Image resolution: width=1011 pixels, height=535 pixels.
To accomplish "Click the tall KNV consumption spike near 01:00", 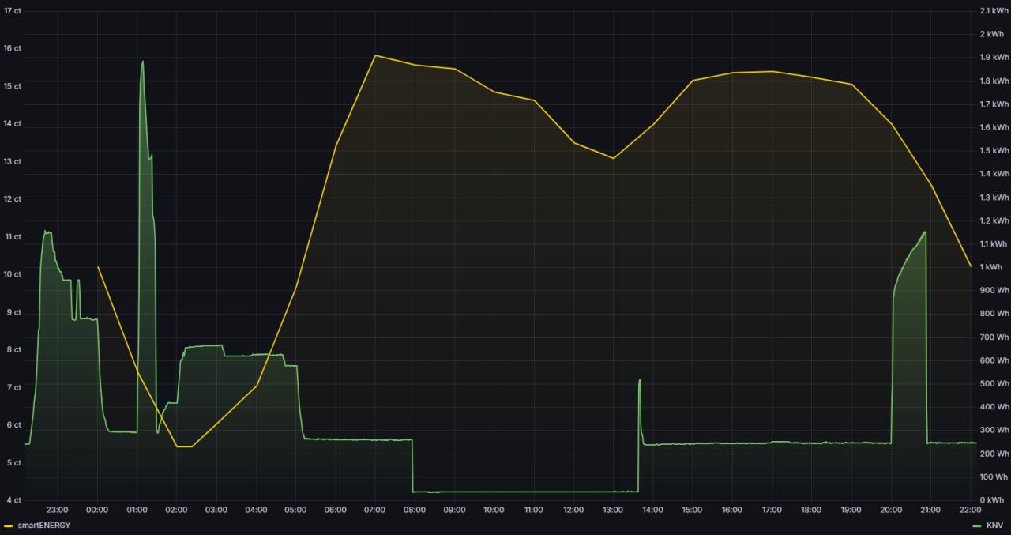I will (x=142, y=62).
